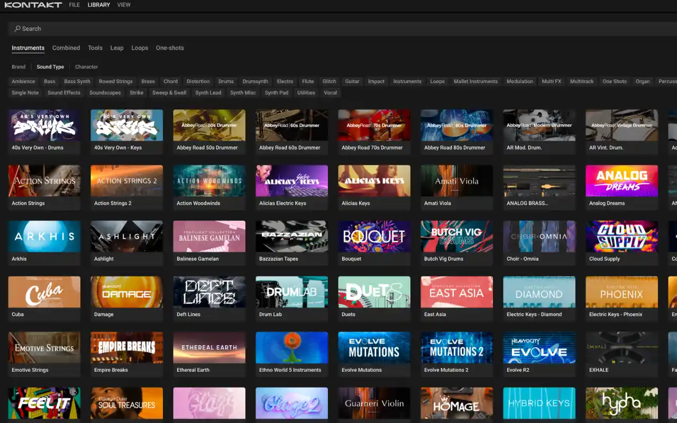Open the Amati Viola library
Viewport: 677px width, 423px height.
pos(457,188)
